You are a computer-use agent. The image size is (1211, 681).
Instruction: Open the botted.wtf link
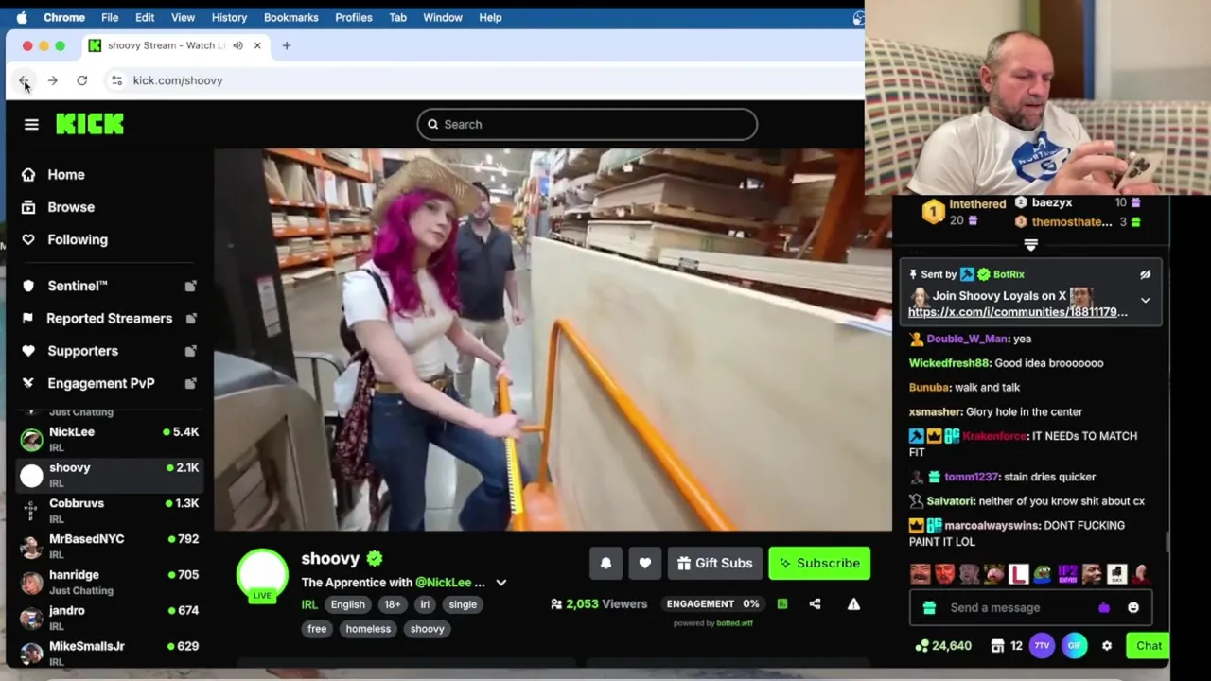tap(734, 623)
